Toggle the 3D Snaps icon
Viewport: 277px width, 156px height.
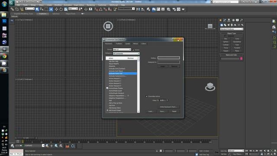(x=96, y=9)
